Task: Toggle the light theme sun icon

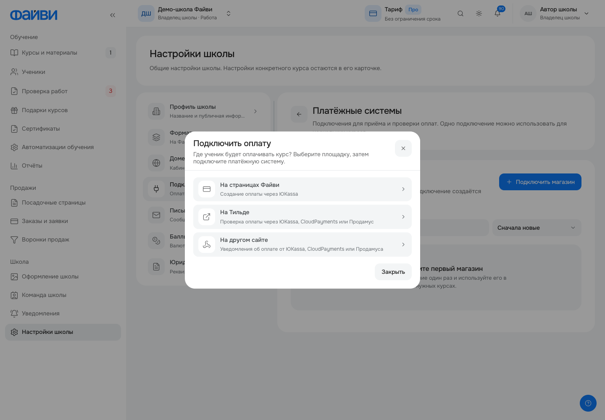Action: click(x=479, y=13)
